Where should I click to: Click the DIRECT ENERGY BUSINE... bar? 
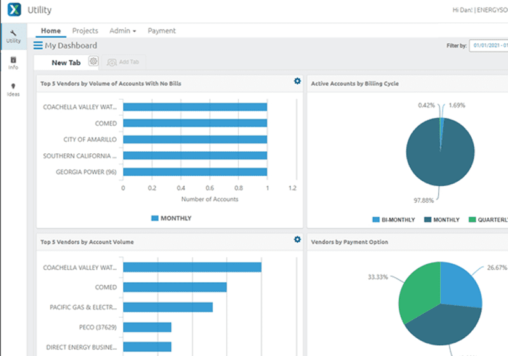tap(147, 347)
